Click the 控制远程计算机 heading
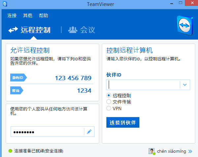 point(129,50)
